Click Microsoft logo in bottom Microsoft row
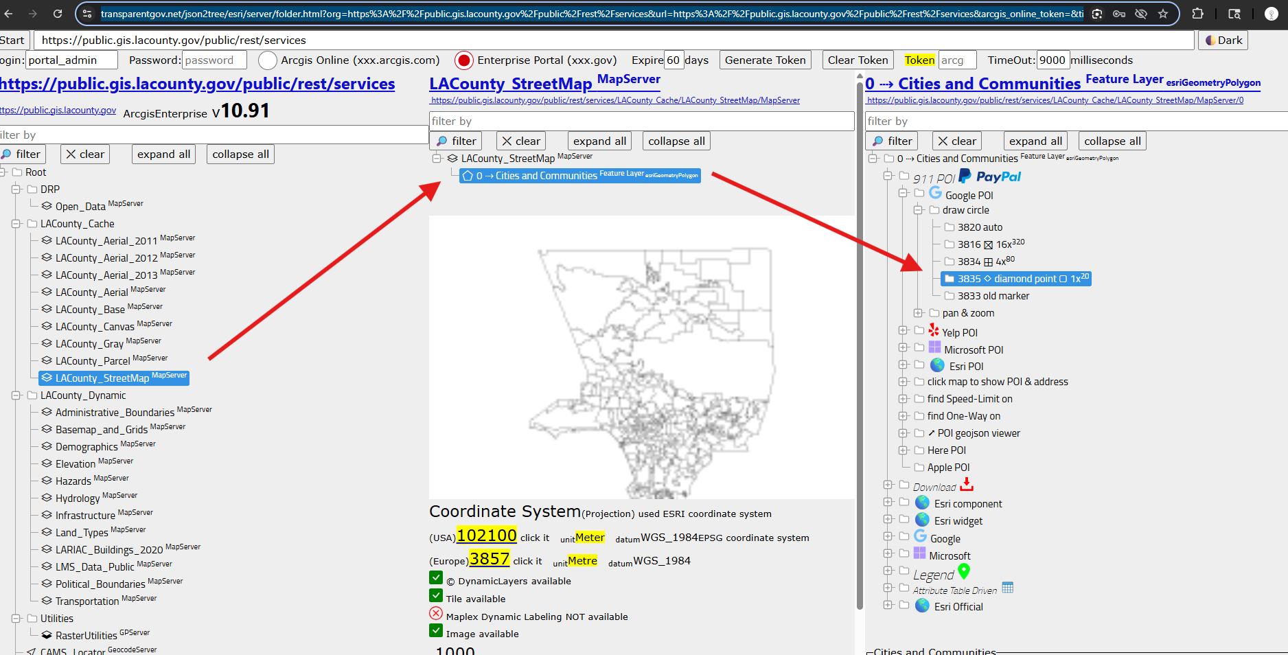The image size is (1288, 655). 920,553
